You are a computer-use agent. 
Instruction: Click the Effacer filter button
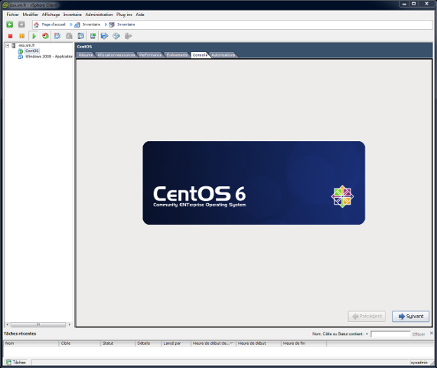[x=419, y=334]
